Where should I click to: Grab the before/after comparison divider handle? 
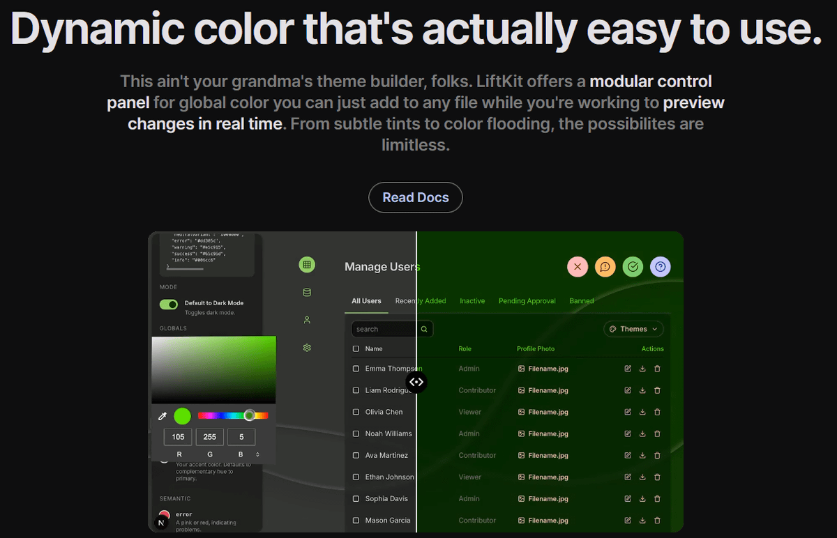tap(416, 382)
